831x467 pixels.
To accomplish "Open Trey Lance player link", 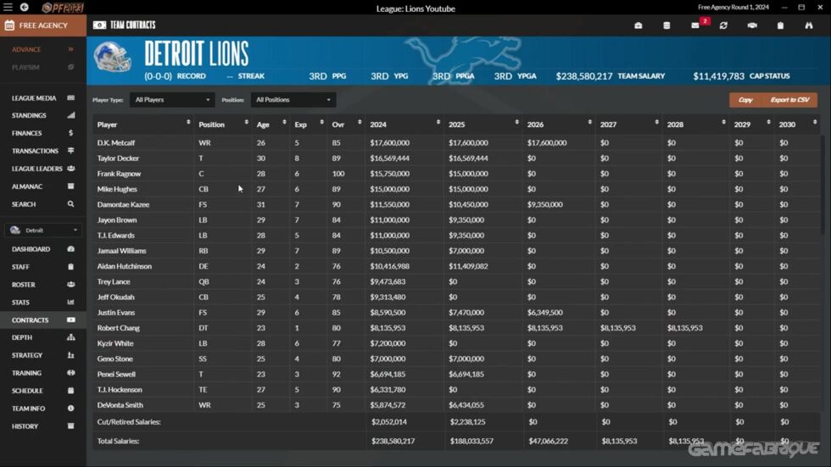I will pyautogui.click(x=114, y=281).
